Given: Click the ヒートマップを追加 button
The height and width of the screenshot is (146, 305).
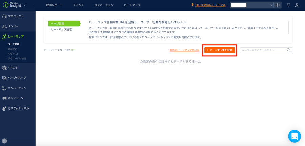Looking at the screenshot, I should tap(219, 50).
